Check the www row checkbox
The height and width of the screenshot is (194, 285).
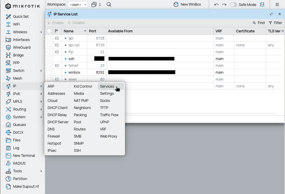(x=49, y=79)
